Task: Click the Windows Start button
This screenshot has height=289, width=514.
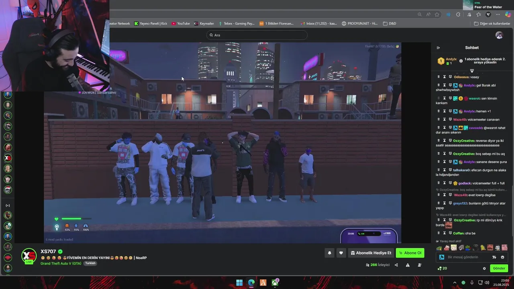Action: [239, 283]
